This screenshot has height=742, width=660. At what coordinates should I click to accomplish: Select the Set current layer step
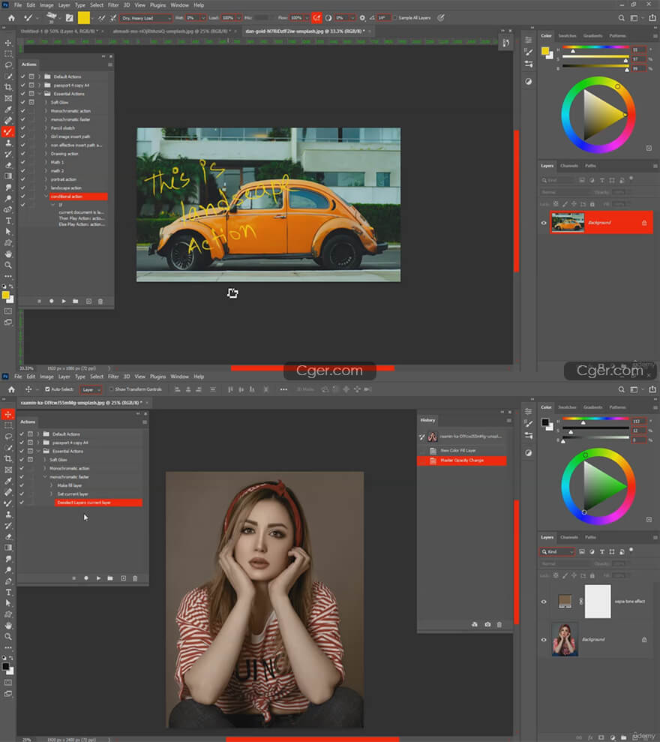[73, 494]
